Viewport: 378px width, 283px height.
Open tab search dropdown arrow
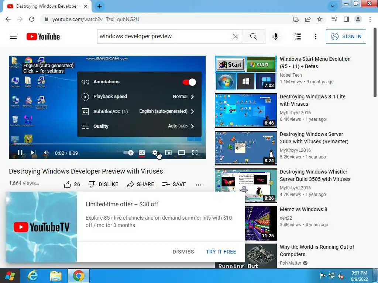tap(333, 6)
